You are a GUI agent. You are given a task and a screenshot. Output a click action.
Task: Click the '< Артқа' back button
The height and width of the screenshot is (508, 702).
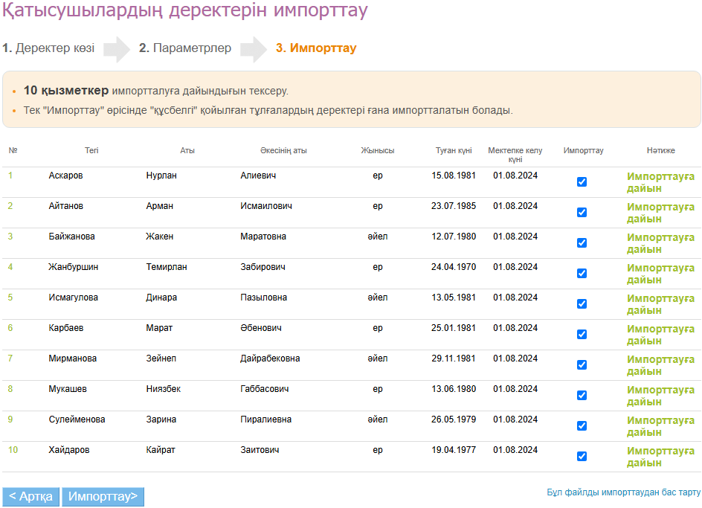(30, 497)
